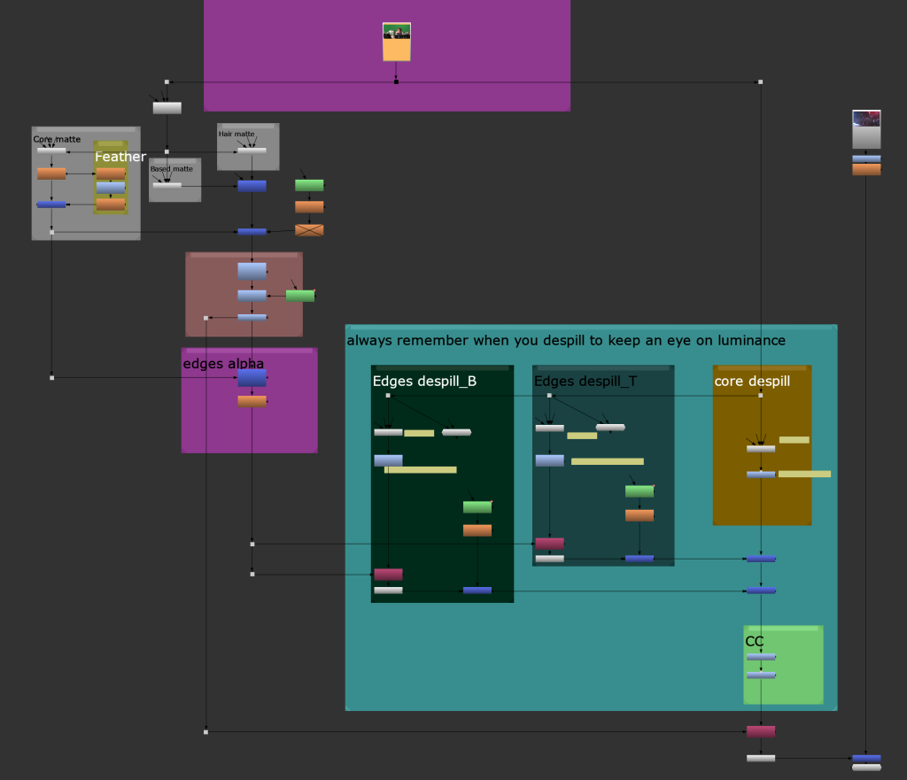Select the white node in core despill backdrop
This screenshot has width=907, height=780.
coord(761,449)
